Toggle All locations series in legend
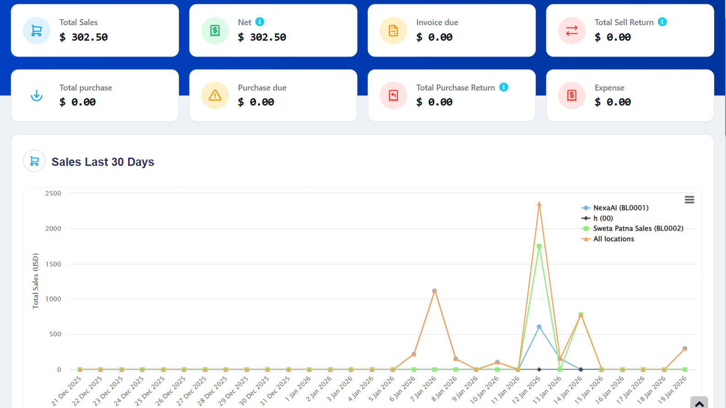726x408 pixels. [x=613, y=239]
